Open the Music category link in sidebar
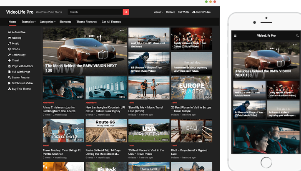This screenshot has width=301, height=171. tap(15, 43)
